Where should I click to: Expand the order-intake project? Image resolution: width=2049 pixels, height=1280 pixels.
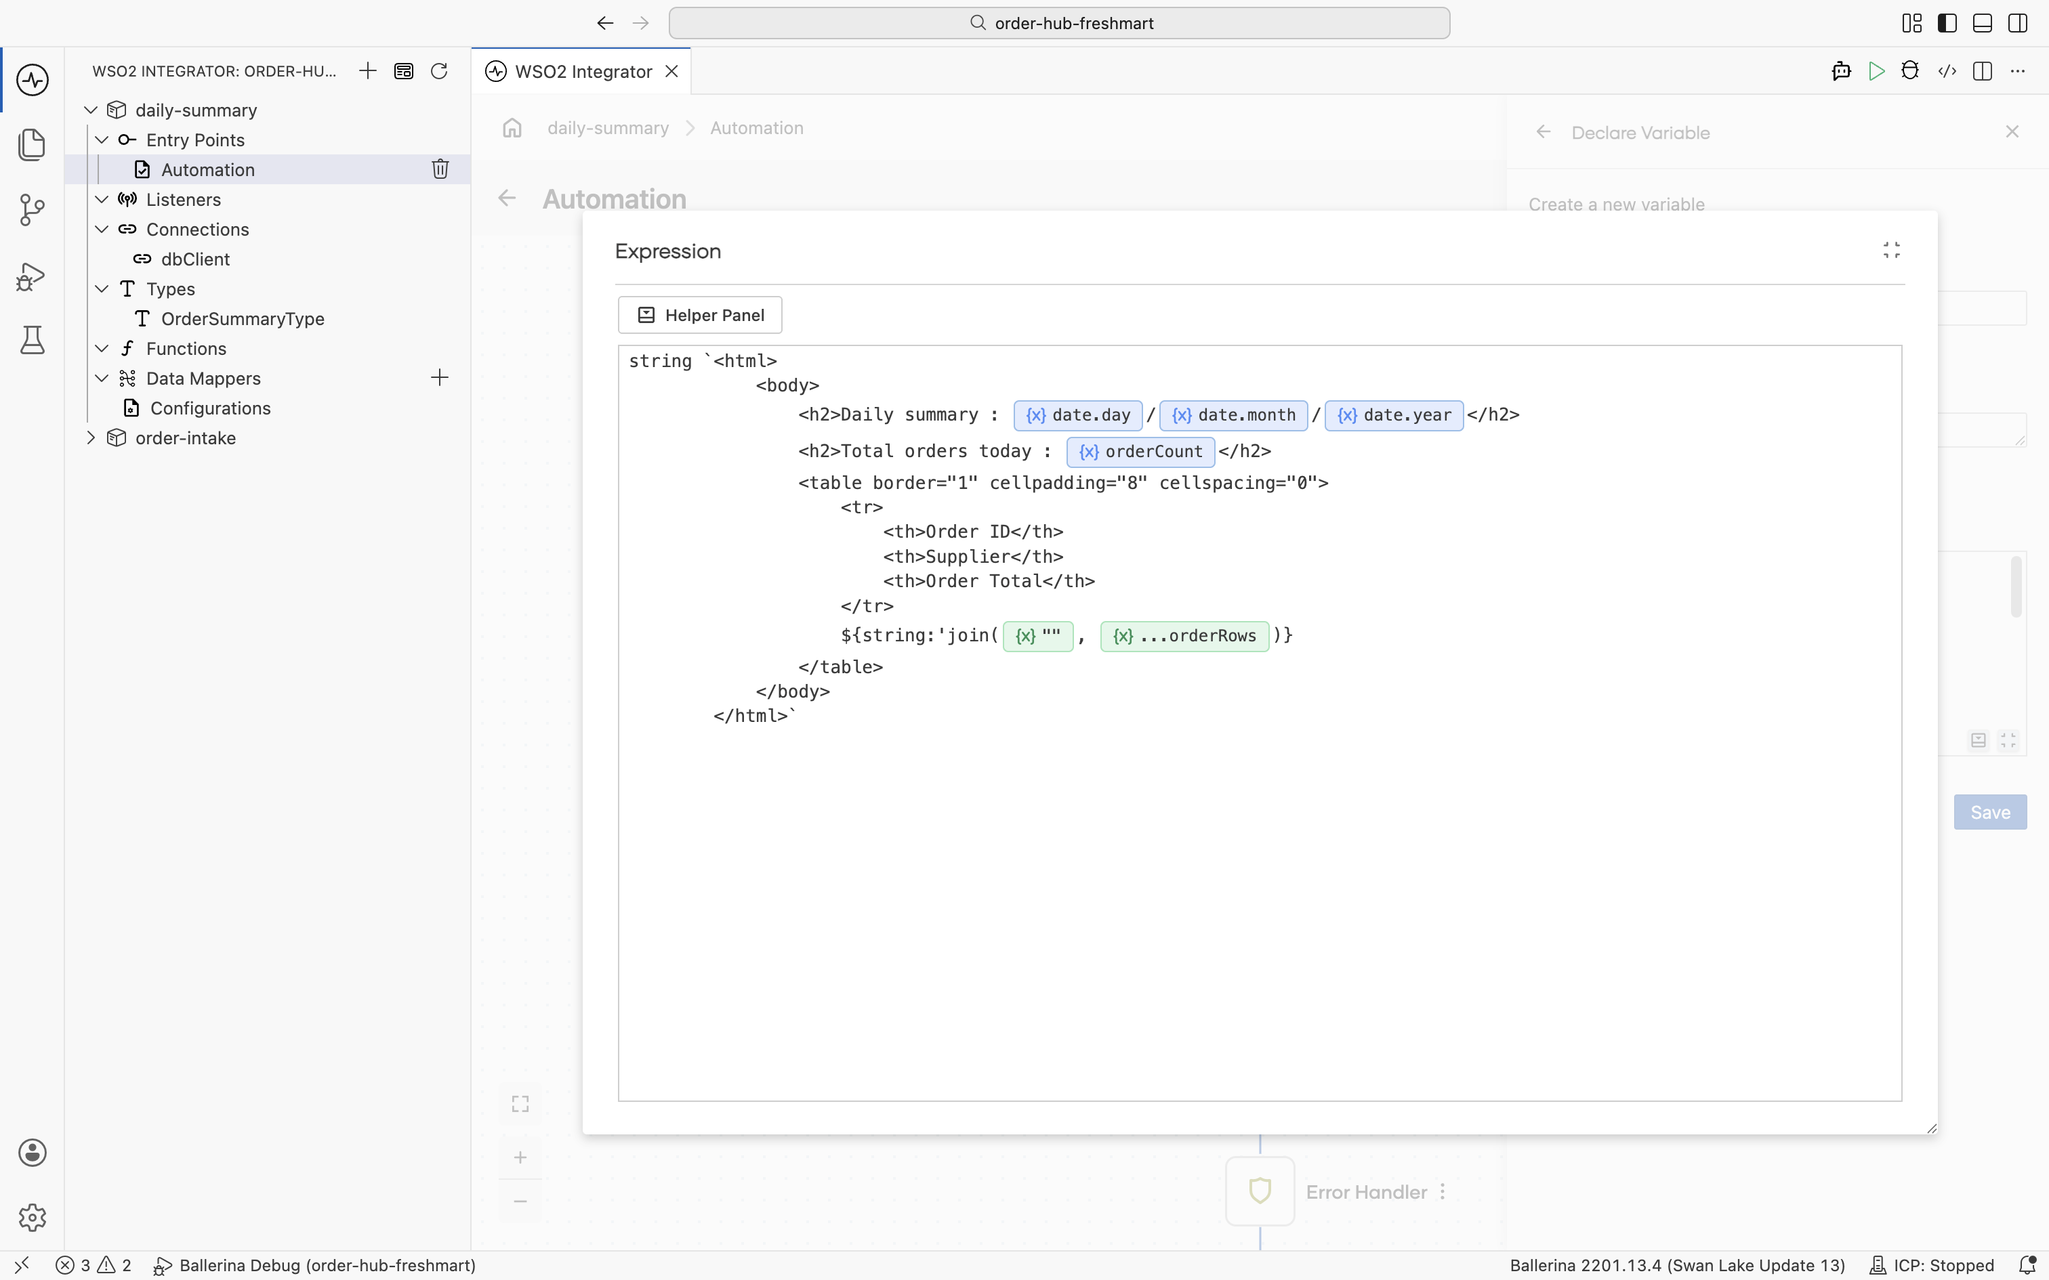pyautogui.click(x=91, y=438)
